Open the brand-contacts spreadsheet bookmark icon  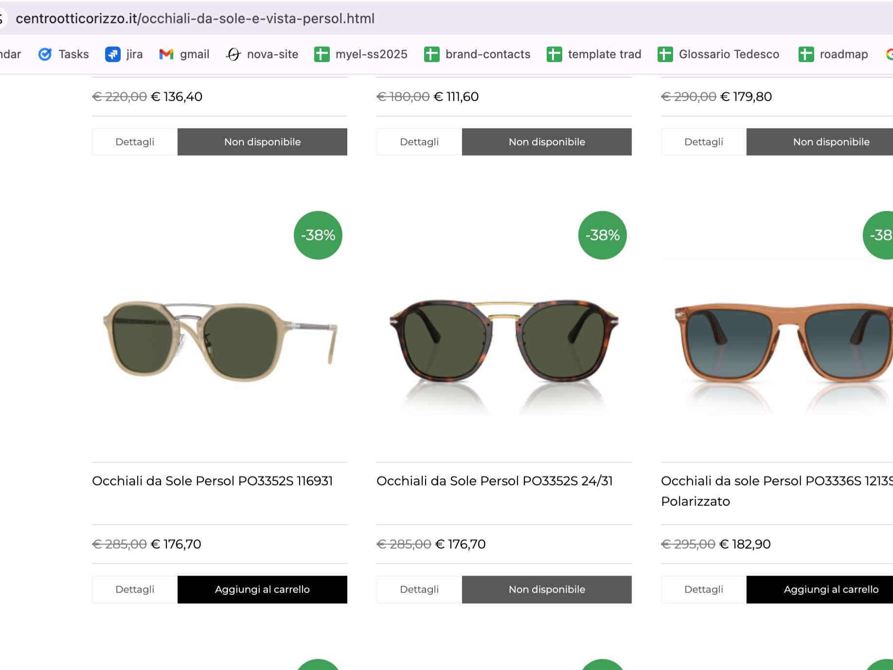[432, 54]
